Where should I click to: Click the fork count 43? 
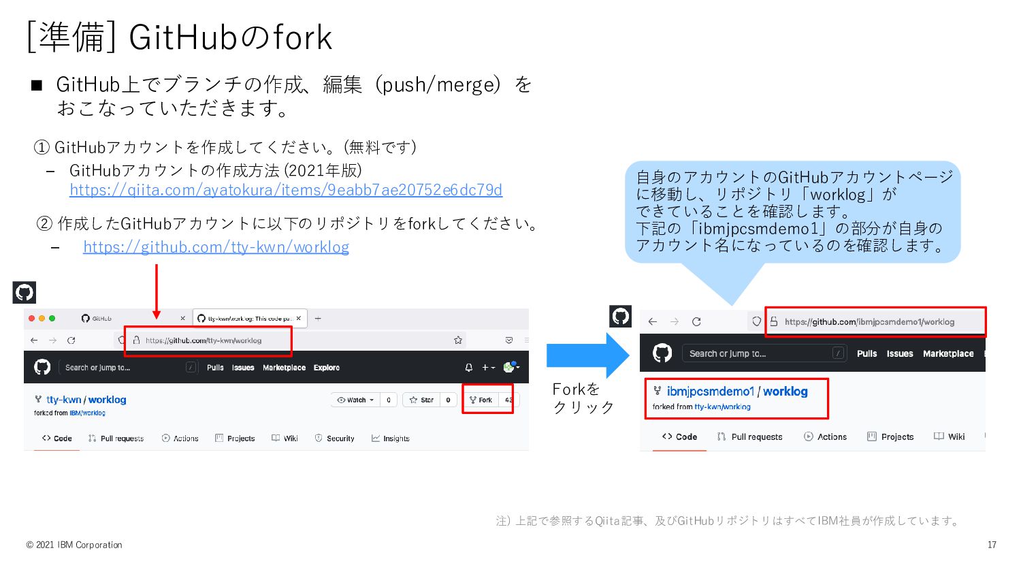[x=508, y=400]
